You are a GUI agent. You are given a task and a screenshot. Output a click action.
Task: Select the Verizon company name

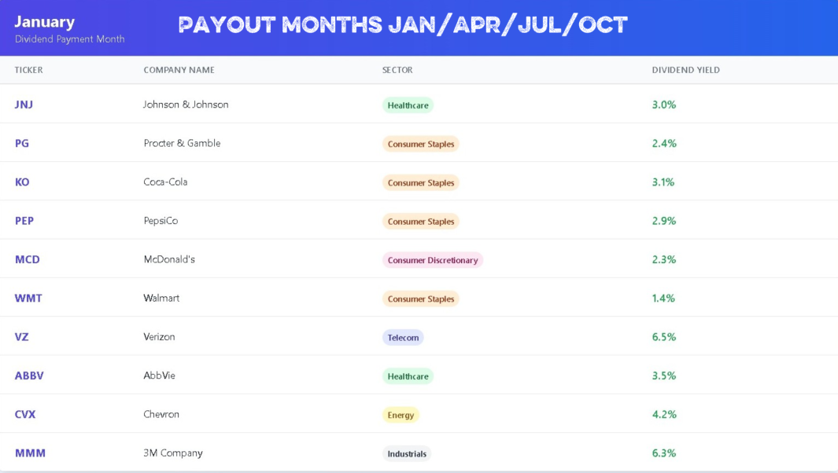(x=159, y=337)
